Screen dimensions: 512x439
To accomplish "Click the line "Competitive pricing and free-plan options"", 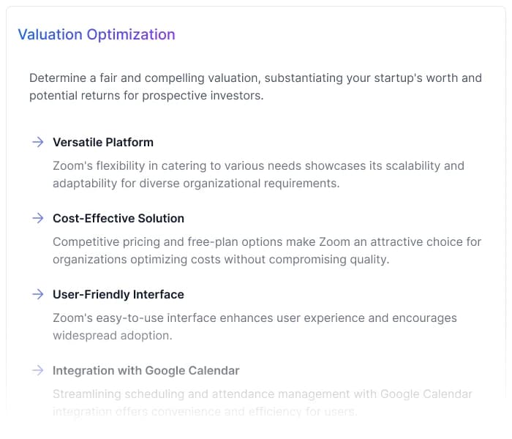I will pyautogui.click(x=267, y=241).
